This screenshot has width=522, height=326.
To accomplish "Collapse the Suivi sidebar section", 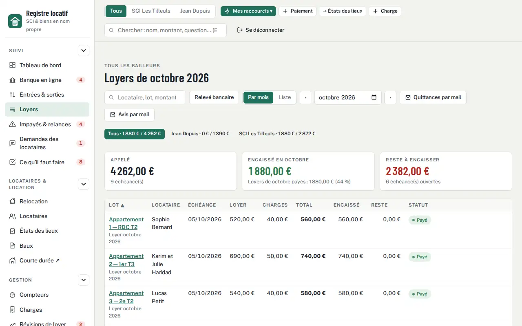I will [x=84, y=51].
